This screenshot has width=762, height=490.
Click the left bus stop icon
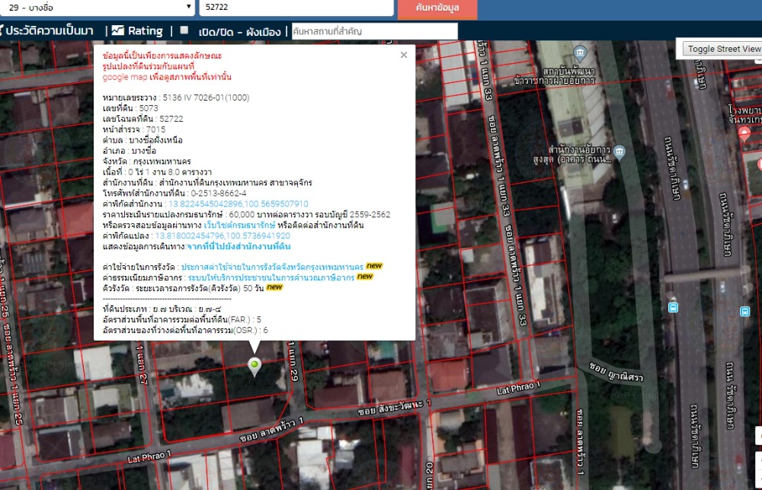tap(673, 307)
